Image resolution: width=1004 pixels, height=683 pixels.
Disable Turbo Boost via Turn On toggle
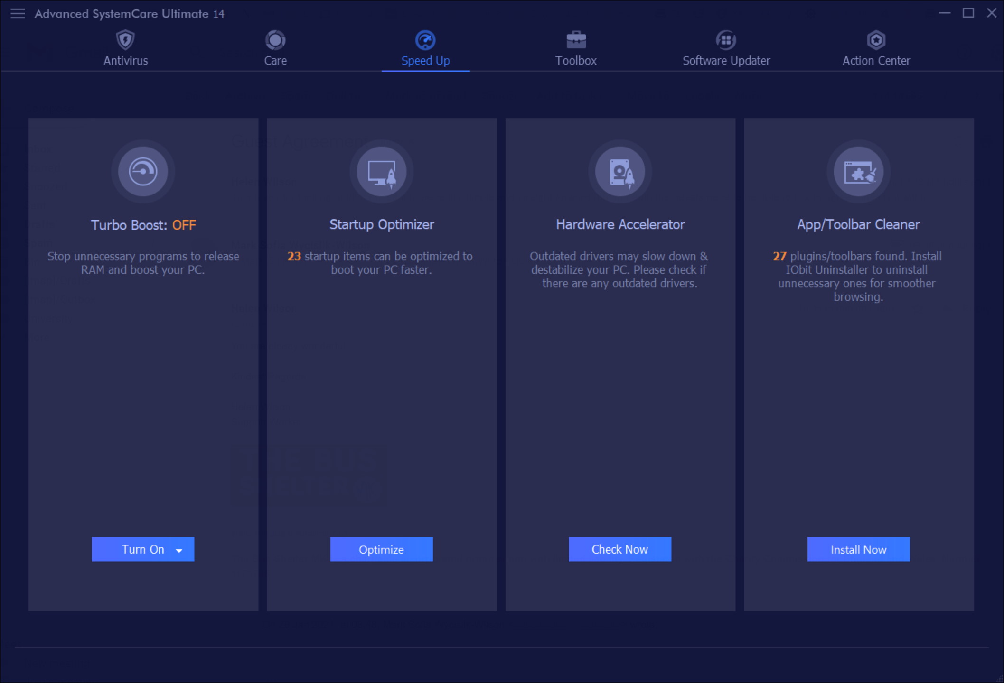point(143,549)
